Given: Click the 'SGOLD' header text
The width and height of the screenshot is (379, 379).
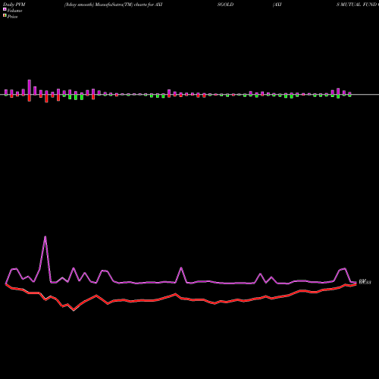Looking at the screenshot, I should (225, 5).
